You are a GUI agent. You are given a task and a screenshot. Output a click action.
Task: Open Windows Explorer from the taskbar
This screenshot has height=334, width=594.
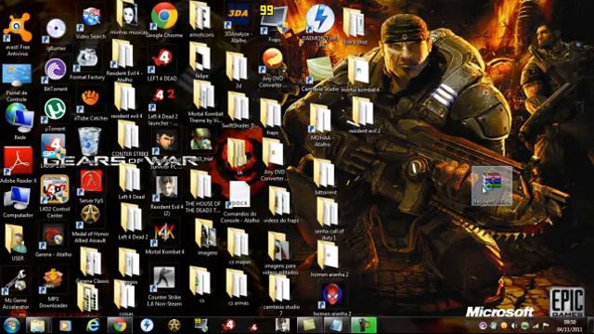click(x=37, y=326)
